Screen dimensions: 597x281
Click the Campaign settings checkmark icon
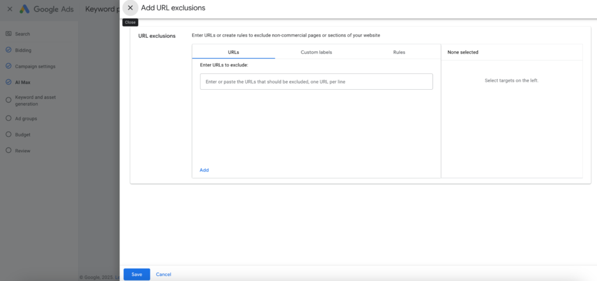8,66
